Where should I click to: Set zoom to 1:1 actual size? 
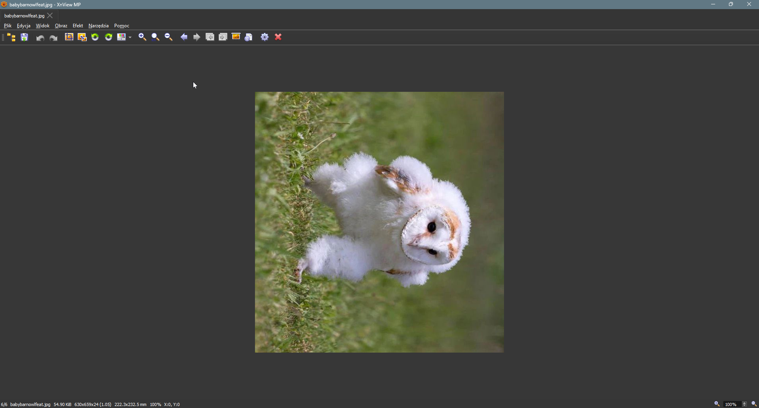pyautogui.click(x=155, y=37)
